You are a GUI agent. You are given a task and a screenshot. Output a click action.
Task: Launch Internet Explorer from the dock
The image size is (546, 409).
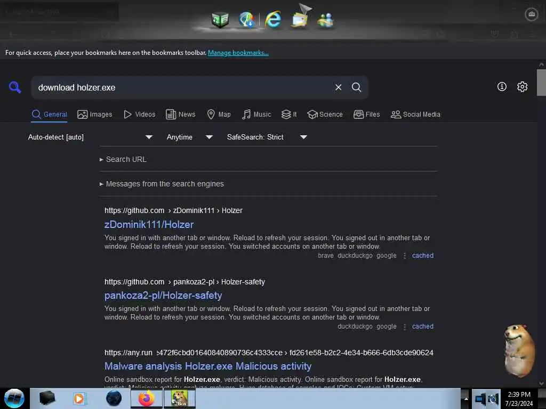pyautogui.click(x=273, y=20)
